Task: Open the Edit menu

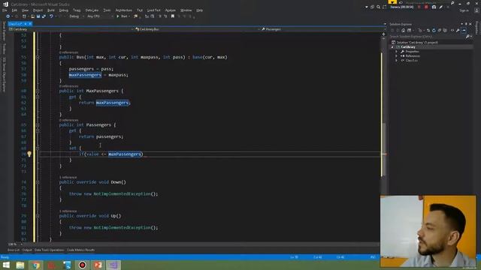Action: coord(14,10)
